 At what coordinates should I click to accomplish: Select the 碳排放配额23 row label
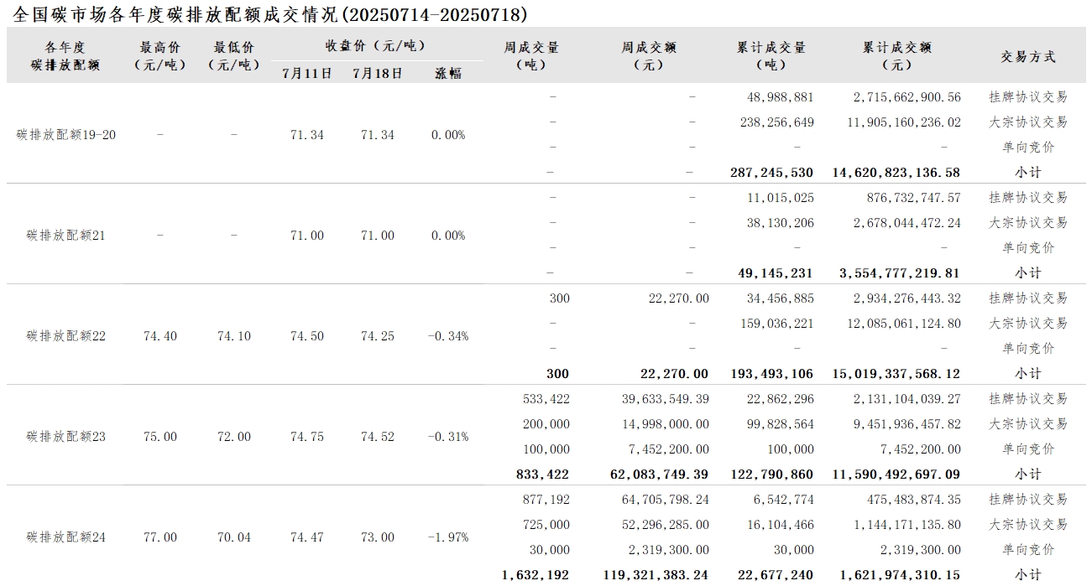tap(65, 437)
